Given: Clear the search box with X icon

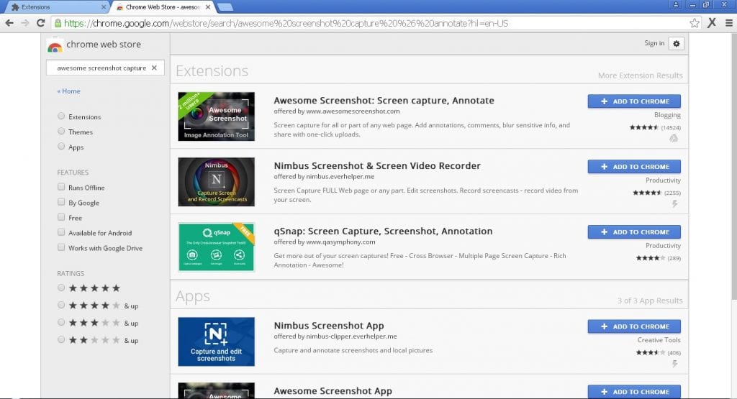Looking at the screenshot, I should (154, 68).
